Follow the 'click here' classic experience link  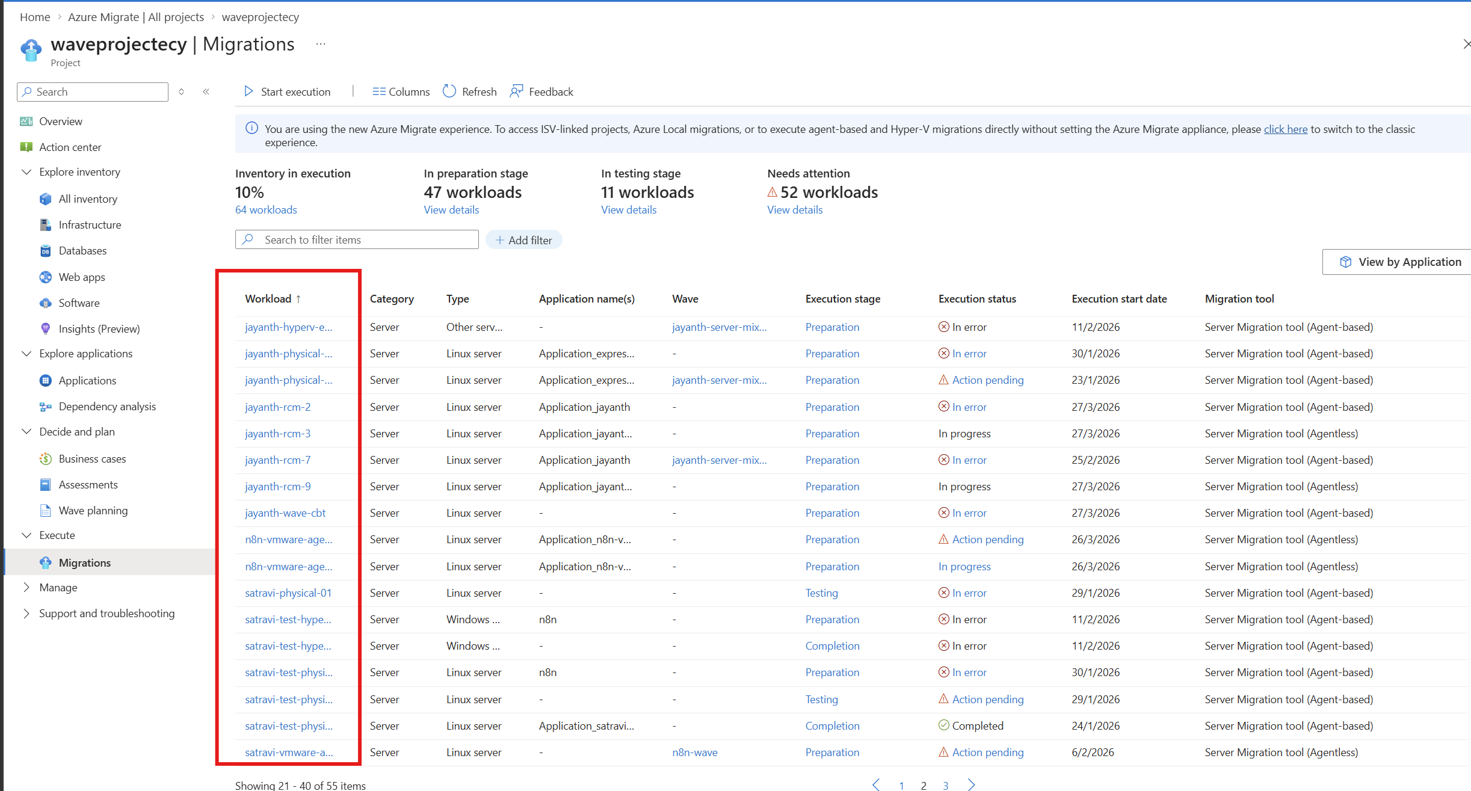1285,129
